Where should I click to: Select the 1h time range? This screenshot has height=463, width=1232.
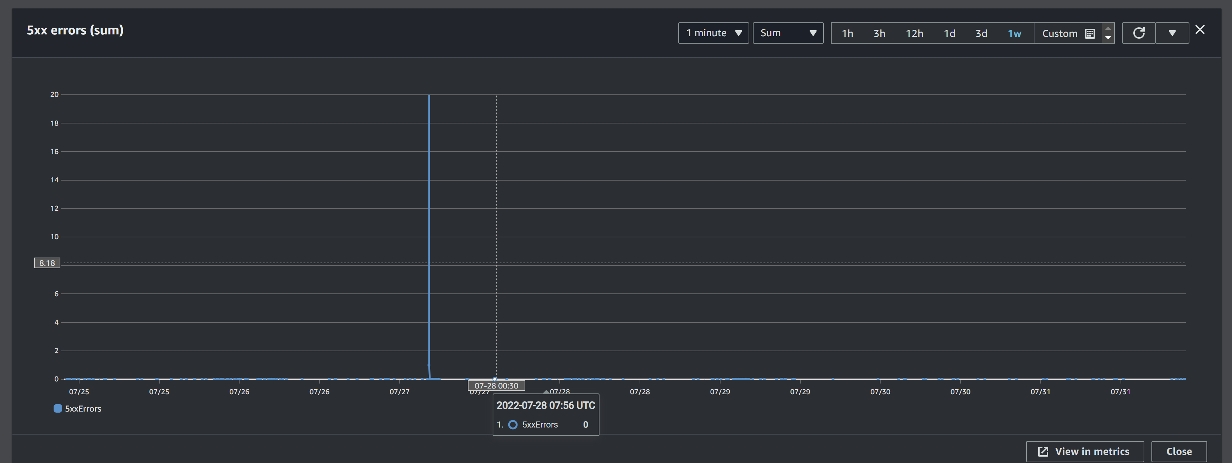click(x=848, y=33)
